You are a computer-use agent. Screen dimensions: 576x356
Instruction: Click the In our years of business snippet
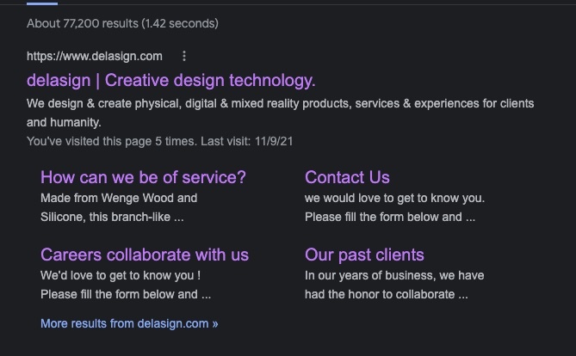click(x=394, y=276)
